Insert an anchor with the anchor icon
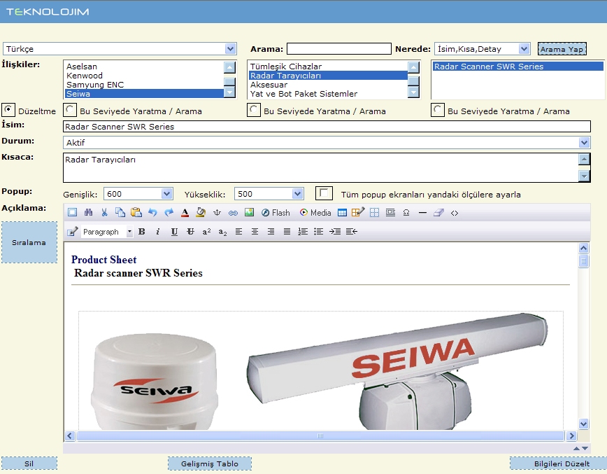The image size is (607, 474). [217, 212]
